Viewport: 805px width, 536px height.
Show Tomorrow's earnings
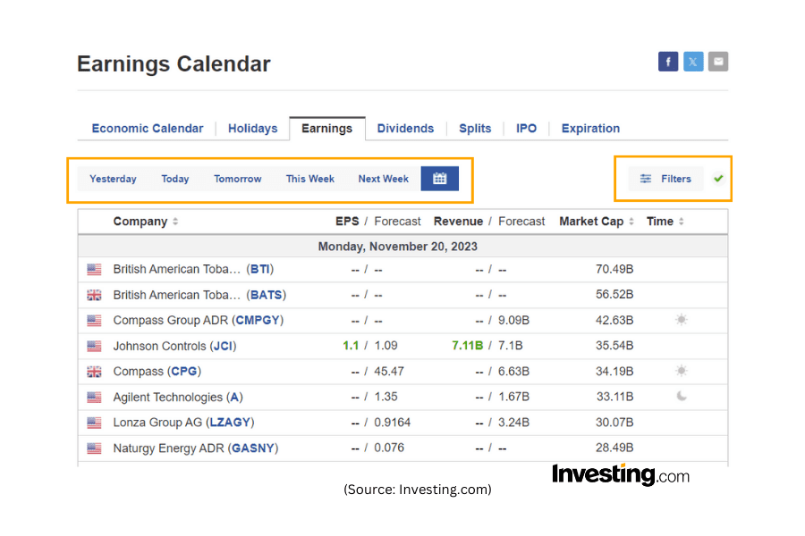(238, 179)
